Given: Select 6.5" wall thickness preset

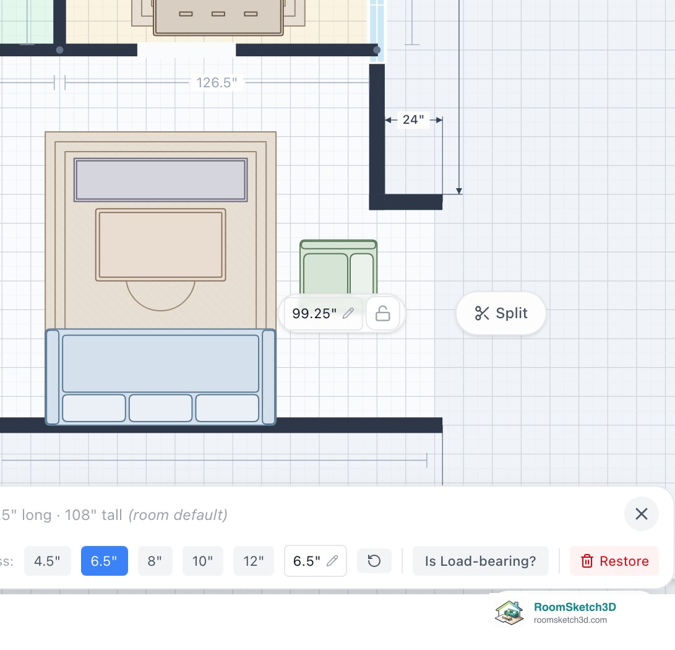Looking at the screenshot, I should click(104, 561).
